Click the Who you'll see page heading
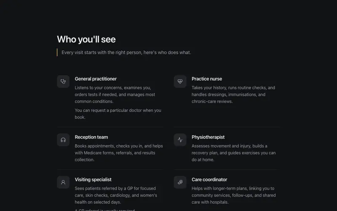This screenshot has height=211, width=337. [x=86, y=39]
